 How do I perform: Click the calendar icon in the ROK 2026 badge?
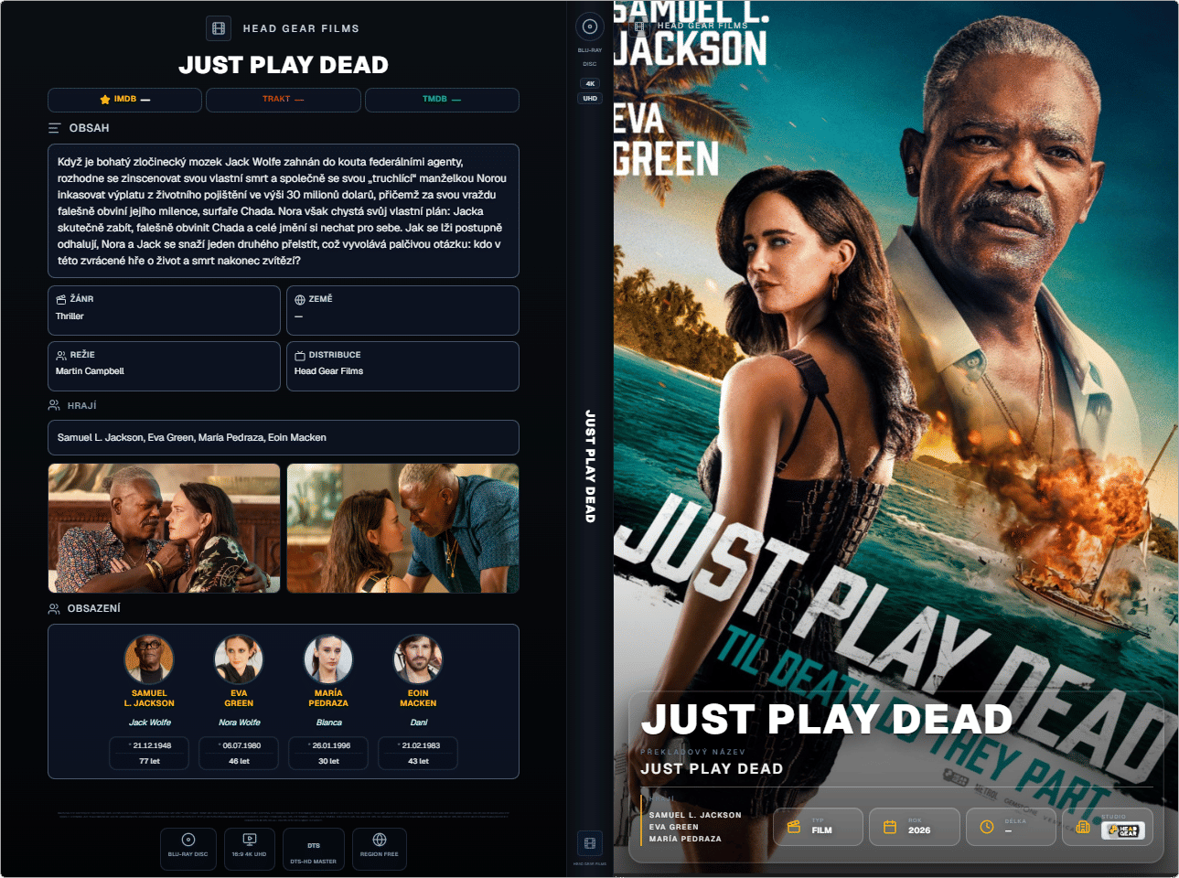pos(890,827)
